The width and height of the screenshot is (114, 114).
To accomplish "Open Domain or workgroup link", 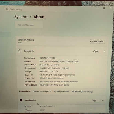I will 42,92.
